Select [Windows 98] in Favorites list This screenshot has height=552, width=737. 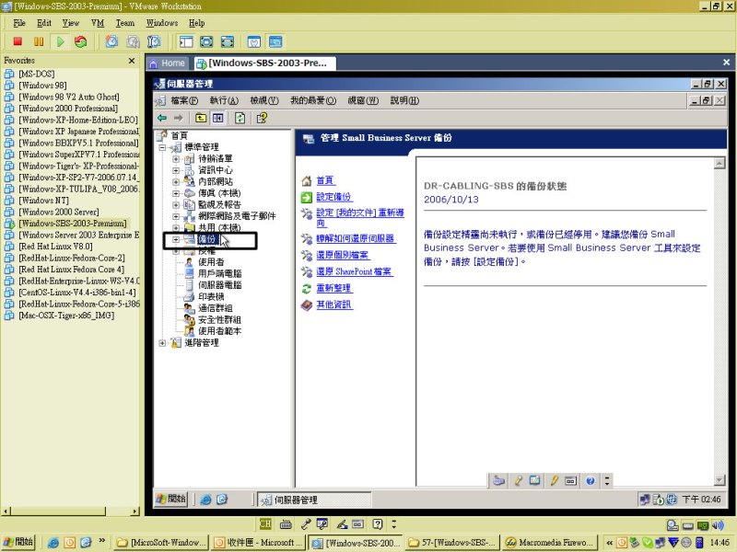pyautogui.click(x=42, y=85)
